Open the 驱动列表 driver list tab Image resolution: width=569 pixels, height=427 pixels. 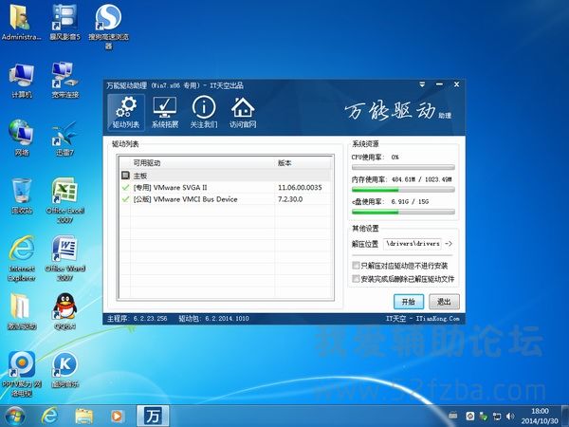[x=126, y=112]
